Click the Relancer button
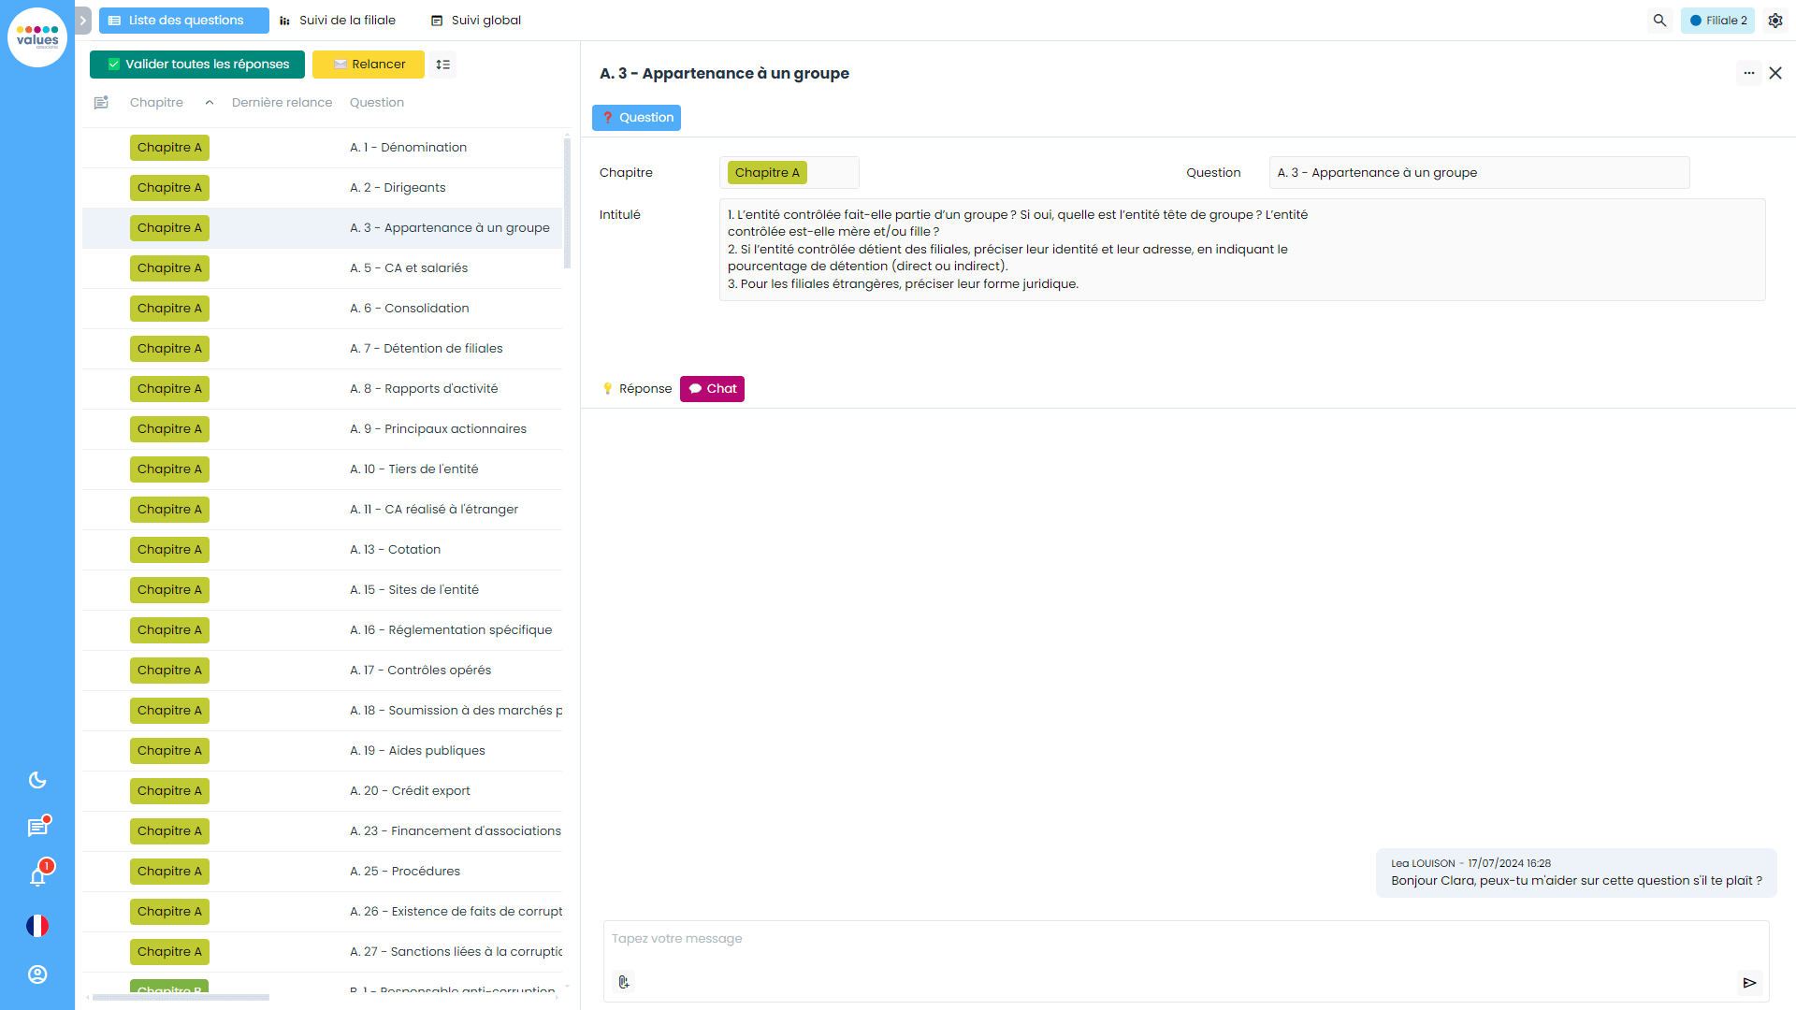 click(x=369, y=65)
